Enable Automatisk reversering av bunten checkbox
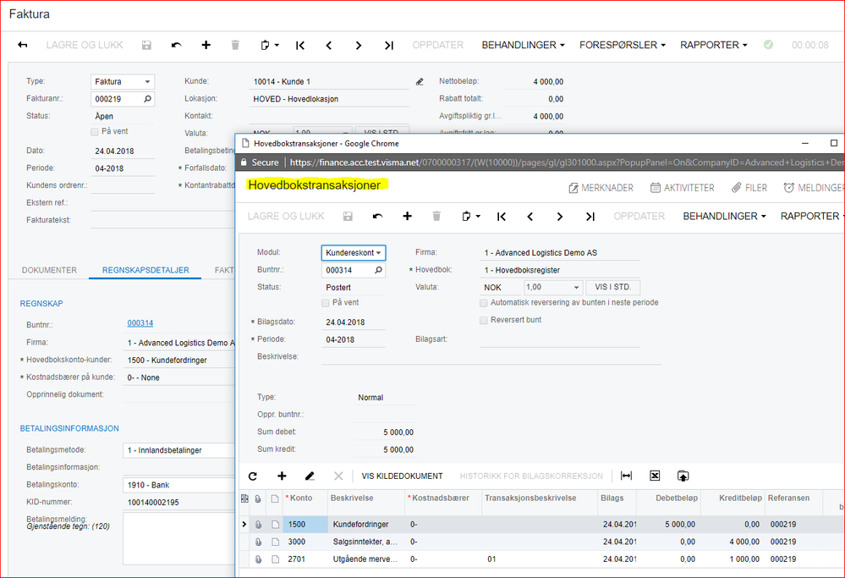This screenshot has height=578, width=845. coord(484,302)
